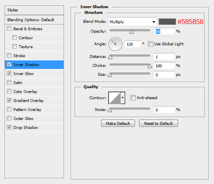Uncheck the Inner Glow checkbox
The image size is (214, 184).
pos(9,73)
